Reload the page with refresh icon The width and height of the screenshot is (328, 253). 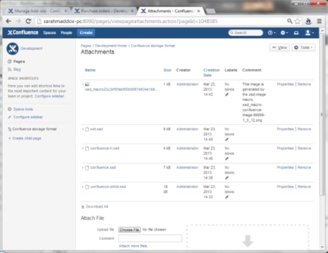(x=28, y=21)
